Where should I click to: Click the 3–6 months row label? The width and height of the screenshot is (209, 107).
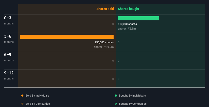9,39
